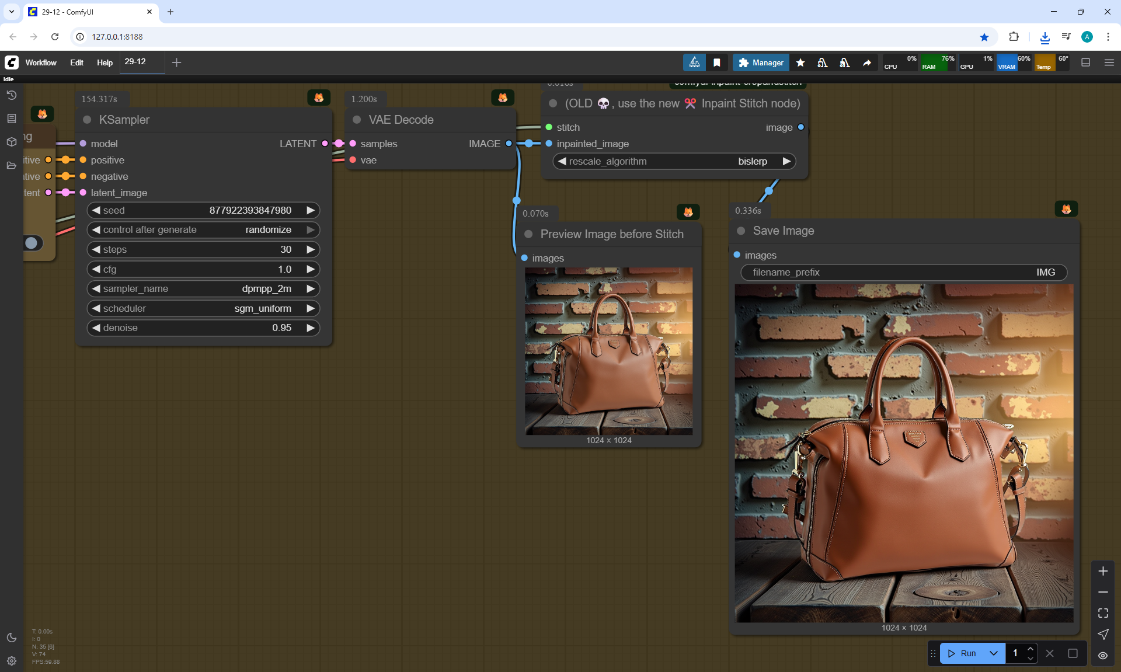Expand the Run button options chevron
This screenshot has width=1121, height=672.
pyautogui.click(x=994, y=653)
